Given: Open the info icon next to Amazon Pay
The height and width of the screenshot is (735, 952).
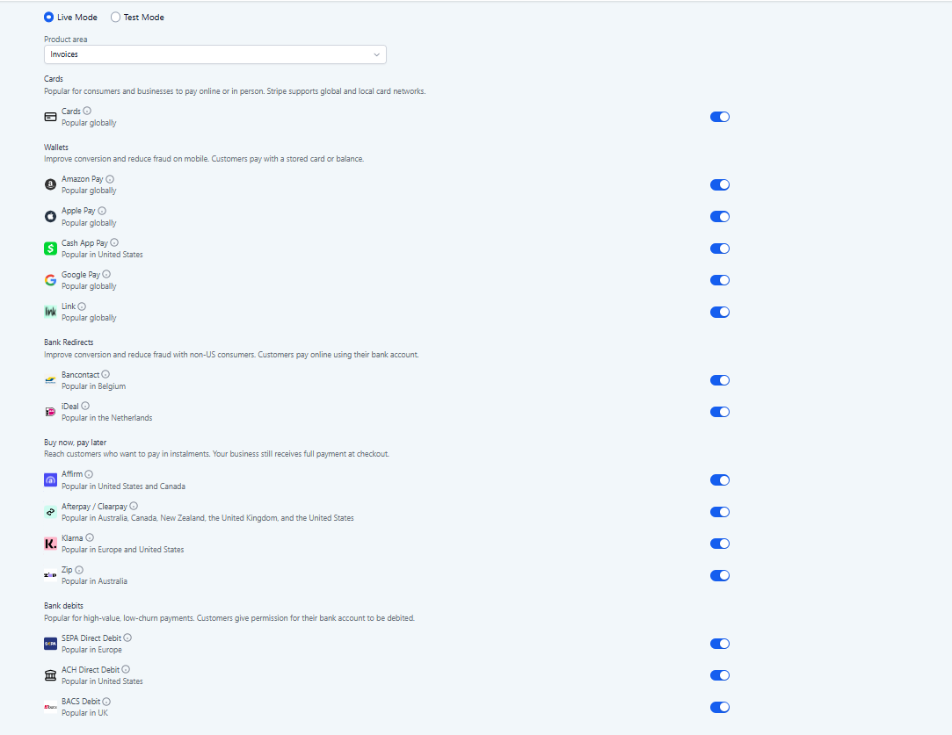Looking at the screenshot, I should [110, 179].
